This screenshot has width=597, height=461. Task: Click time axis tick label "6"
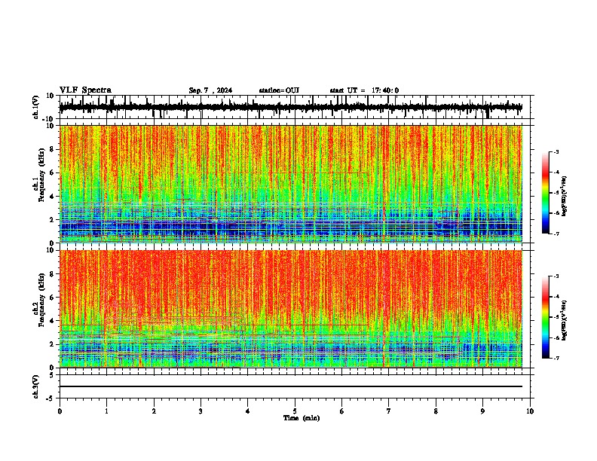click(342, 411)
